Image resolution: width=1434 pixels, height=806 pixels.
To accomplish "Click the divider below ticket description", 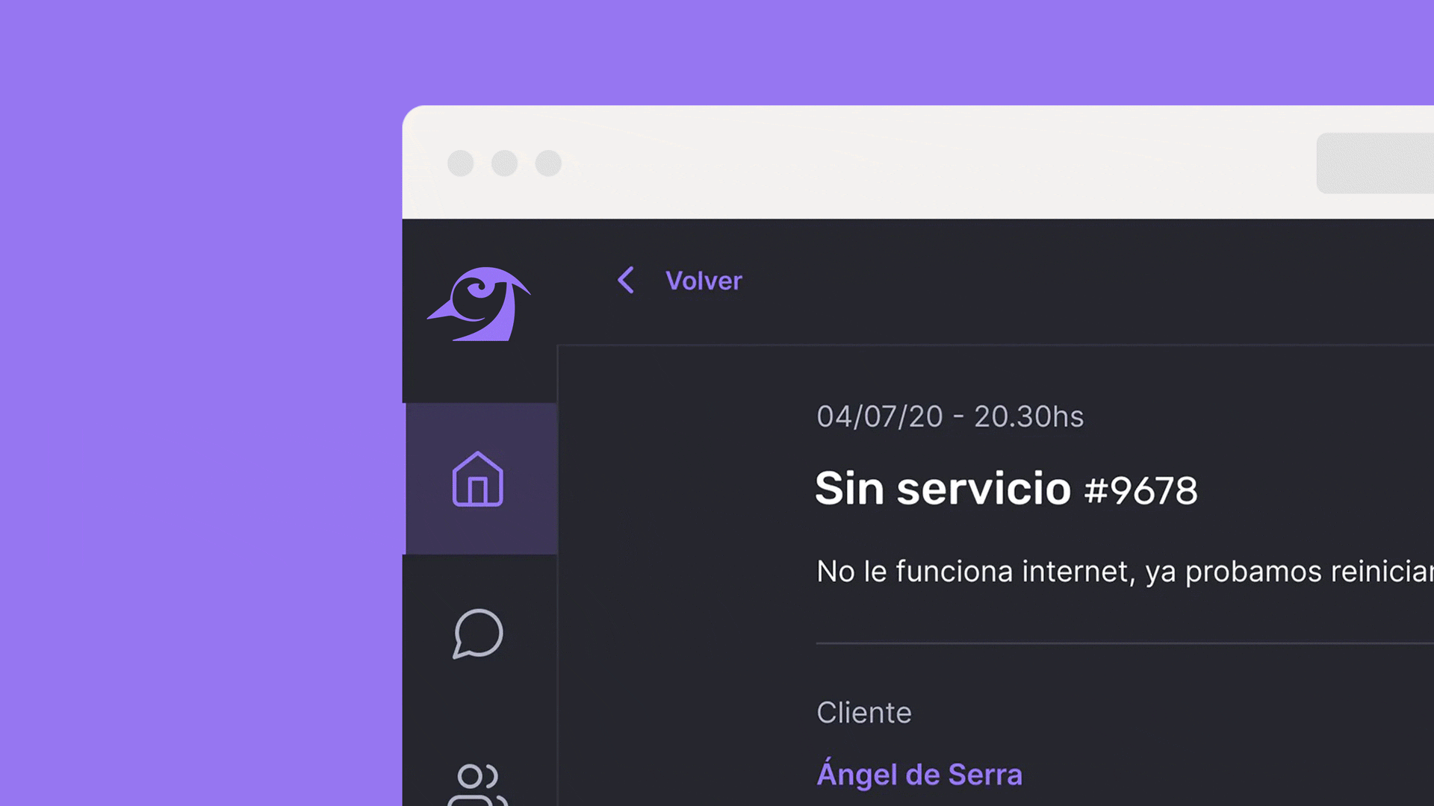I will [x=1125, y=643].
